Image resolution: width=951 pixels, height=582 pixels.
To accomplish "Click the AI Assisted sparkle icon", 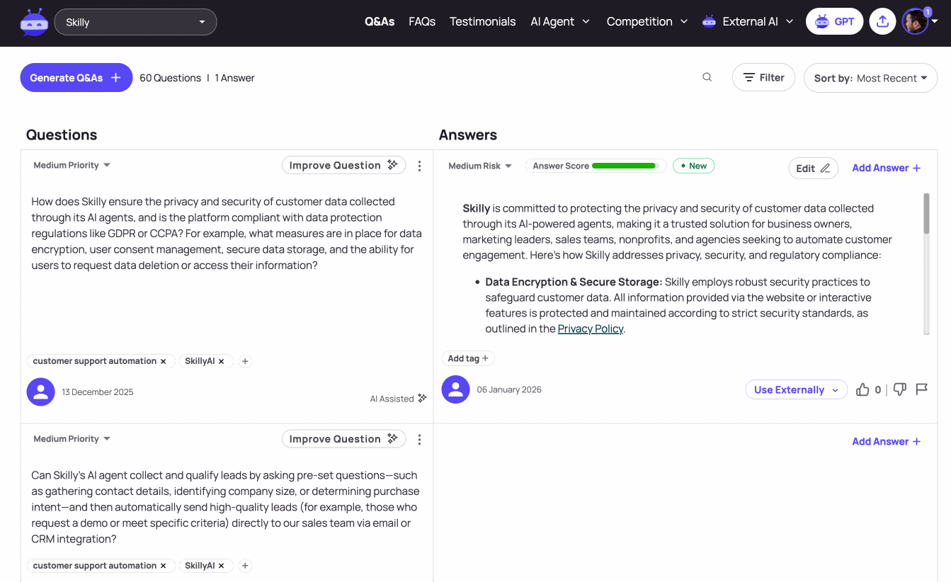I will click(x=422, y=398).
